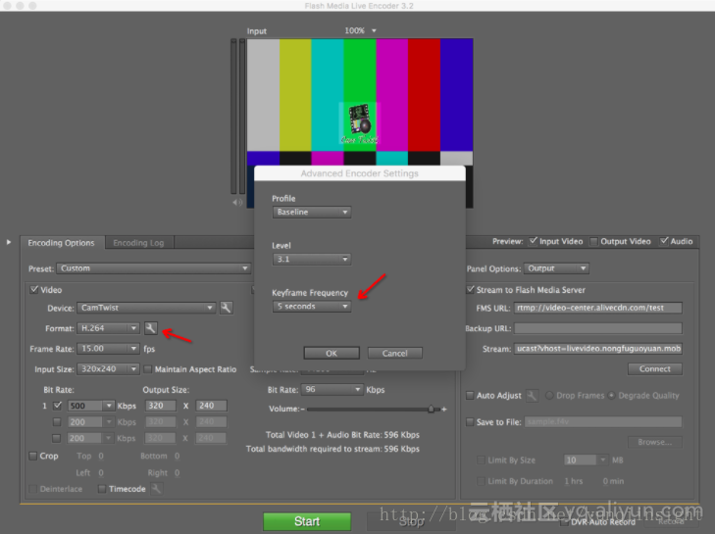Viewport: 715px width, 534px height.
Task: Toggle the Video checkbox
Action: (x=33, y=289)
